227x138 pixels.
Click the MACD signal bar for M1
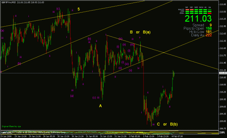[x=187, y=10]
